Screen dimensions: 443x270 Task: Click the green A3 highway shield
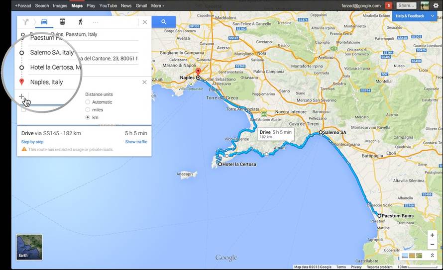(x=264, y=114)
